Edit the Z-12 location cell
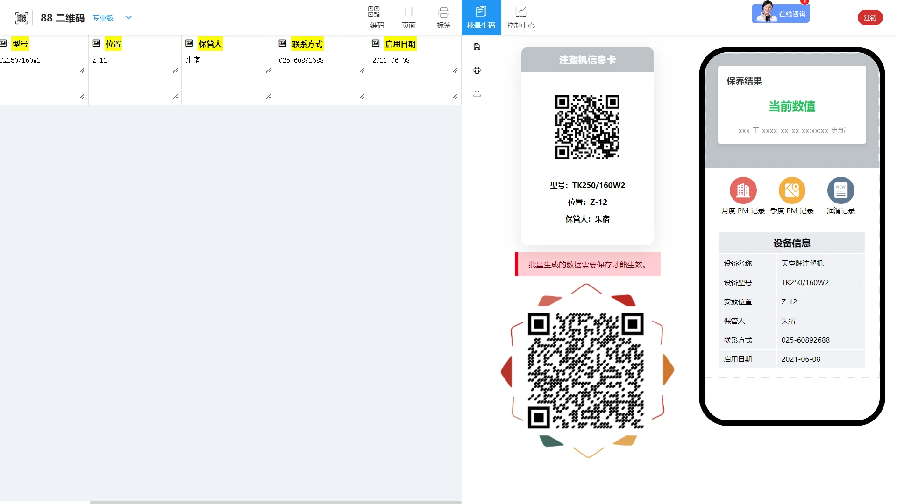Image resolution: width=897 pixels, height=504 pixels. 135,65
